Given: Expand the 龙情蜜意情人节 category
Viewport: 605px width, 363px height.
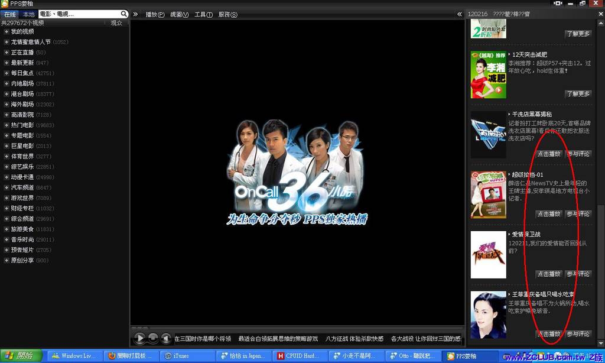Looking at the screenshot, I should (x=6, y=42).
